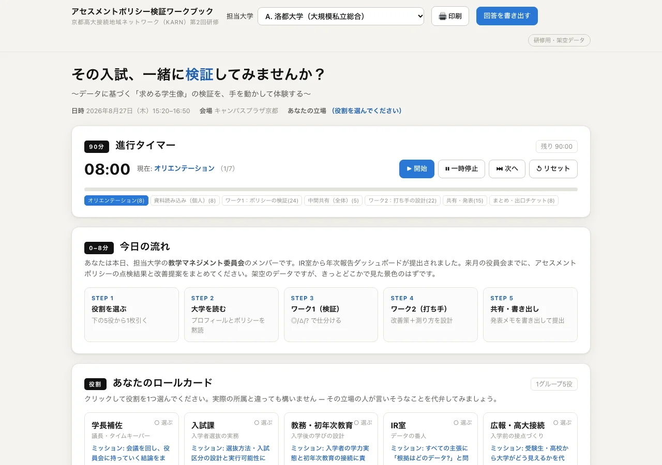Select the ワーク1：ポリシーの検証(24) phase chip

[x=262, y=200]
